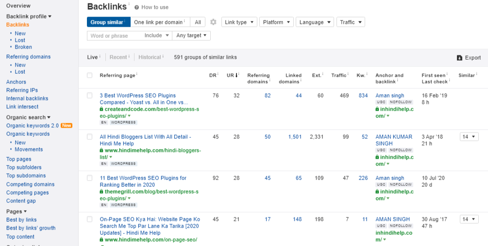The height and width of the screenshot is (246, 488).
Task: Click the Referring page column header
Action: 118,75
